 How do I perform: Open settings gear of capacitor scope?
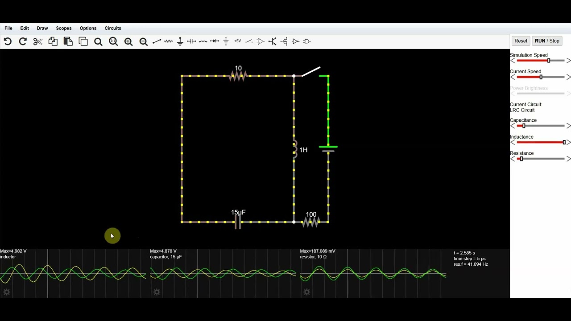point(157,292)
